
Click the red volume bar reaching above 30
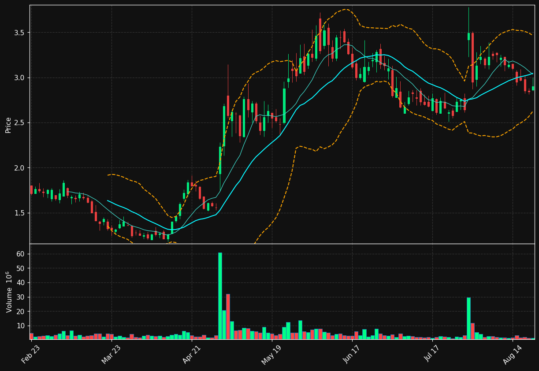pos(228,316)
